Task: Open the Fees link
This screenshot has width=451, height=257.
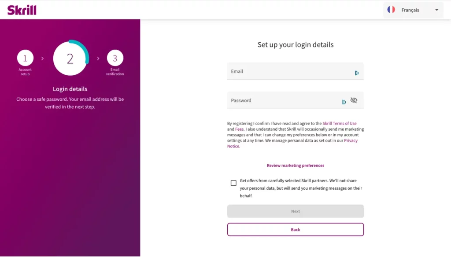Action: click(x=239, y=129)
